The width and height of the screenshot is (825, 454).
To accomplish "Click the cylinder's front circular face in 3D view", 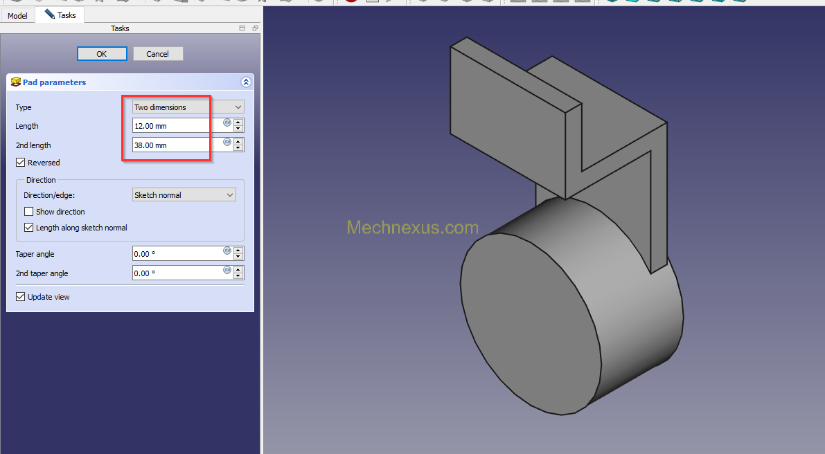I will 531,324.
